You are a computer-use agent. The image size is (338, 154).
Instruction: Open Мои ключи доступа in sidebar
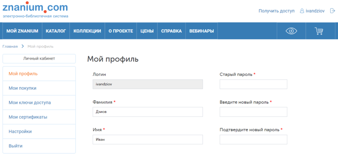point(39,102)
